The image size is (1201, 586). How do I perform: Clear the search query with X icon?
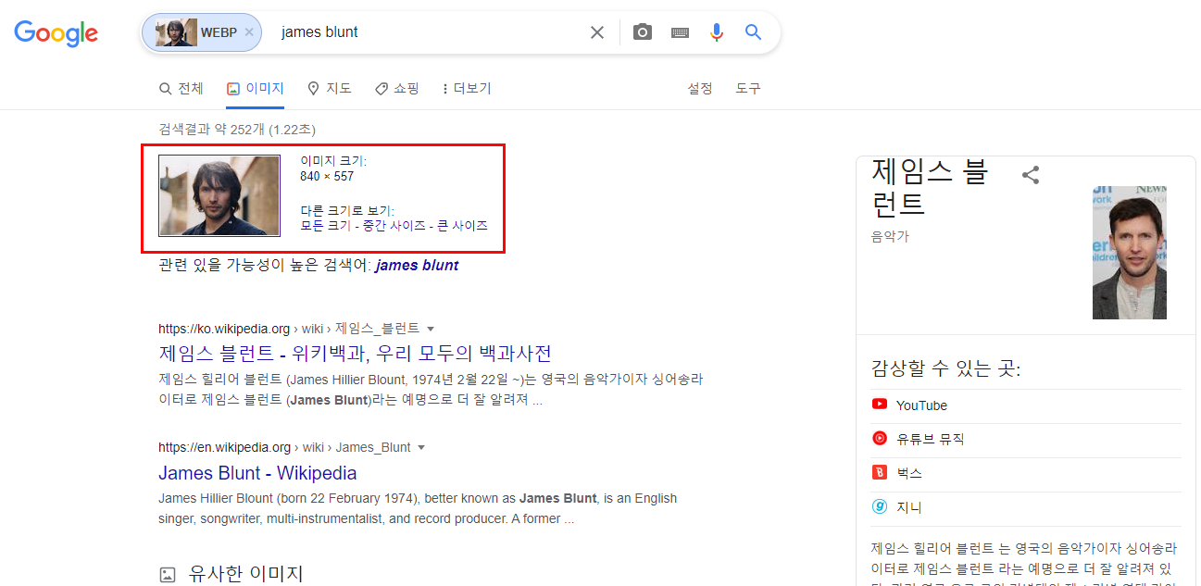tap(597, 32)
